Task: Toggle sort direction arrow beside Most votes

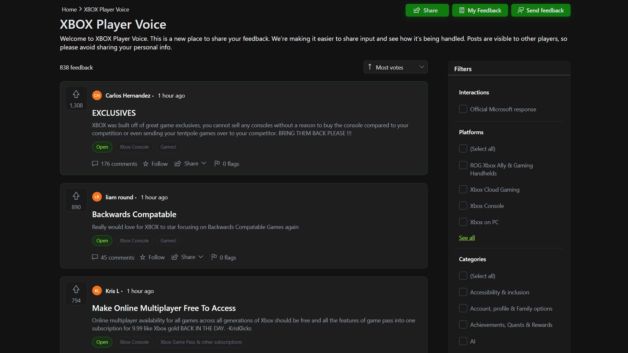Action: click(370, 67)
